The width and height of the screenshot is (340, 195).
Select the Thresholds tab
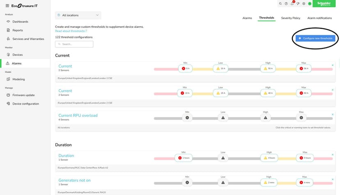pyautogui.click(x=266, y=18)
